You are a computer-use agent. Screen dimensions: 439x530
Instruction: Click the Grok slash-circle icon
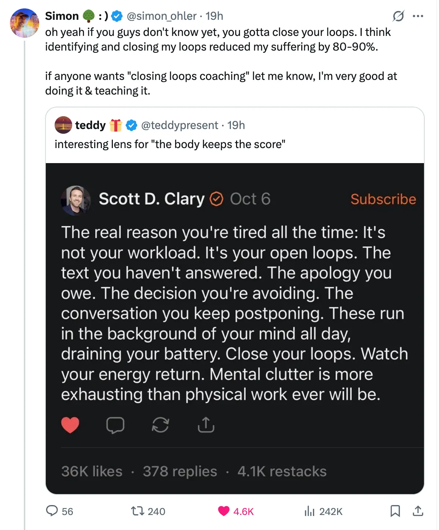(398, 16)
